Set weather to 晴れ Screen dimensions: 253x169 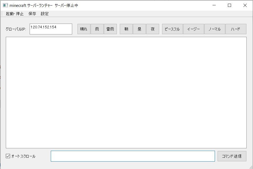[84, 29]
